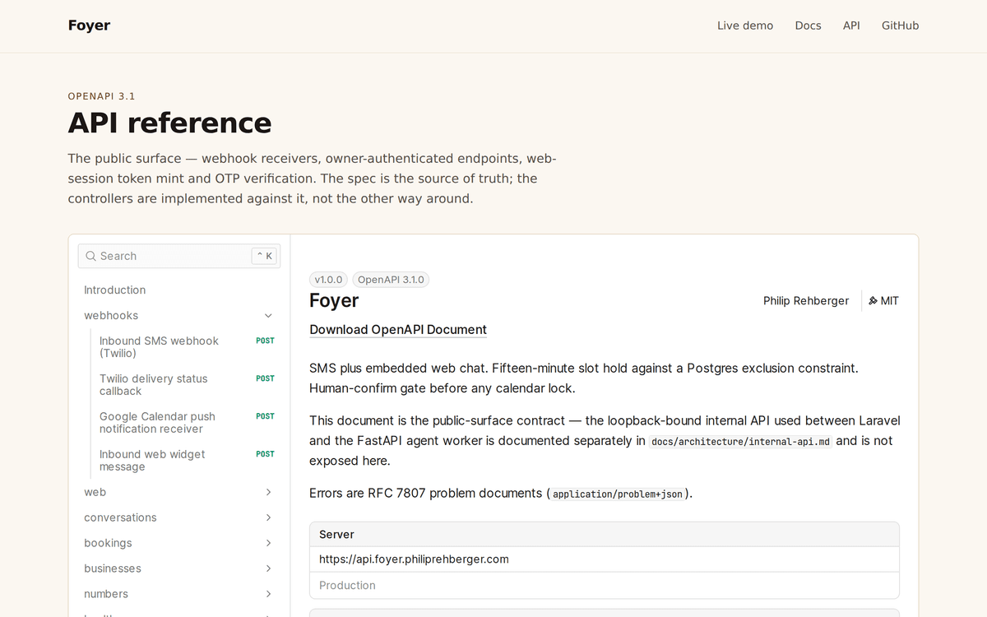The width and height of the screenshot is (987, 617).
Task: Click POST badge for Google Calendar push
Action: (265, 416)
